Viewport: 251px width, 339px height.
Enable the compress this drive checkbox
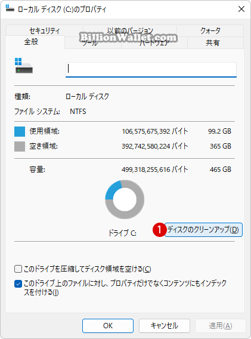click(18, 269)
